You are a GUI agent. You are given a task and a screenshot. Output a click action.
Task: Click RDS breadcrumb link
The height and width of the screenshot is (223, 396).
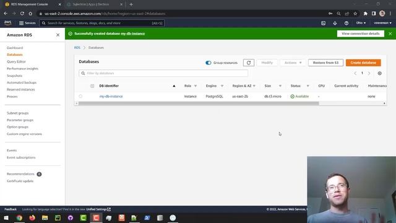pos(77,48)
